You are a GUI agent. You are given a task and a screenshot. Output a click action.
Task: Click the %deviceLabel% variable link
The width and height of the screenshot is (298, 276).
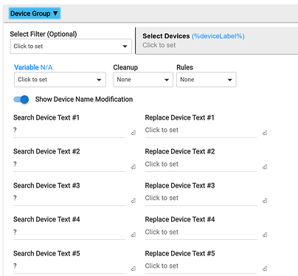pos(218,36)
